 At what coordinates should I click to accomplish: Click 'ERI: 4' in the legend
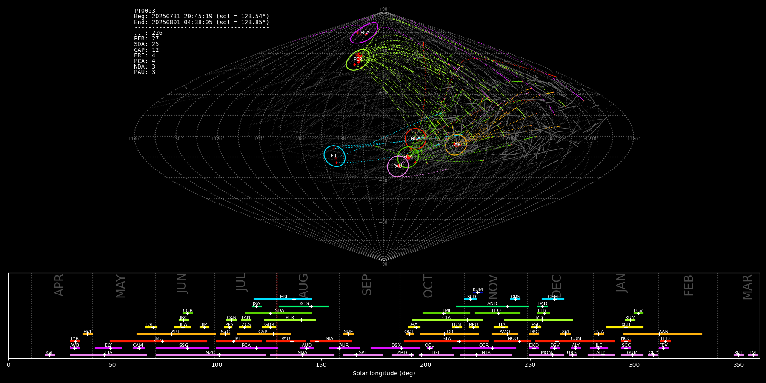pos(145,55)
